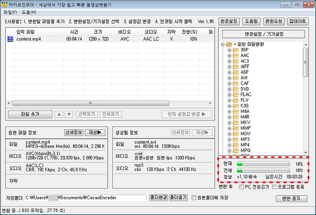Click the content.mp4 file type icon
This screenshot has height=215, width=316.
click(10, 39)
